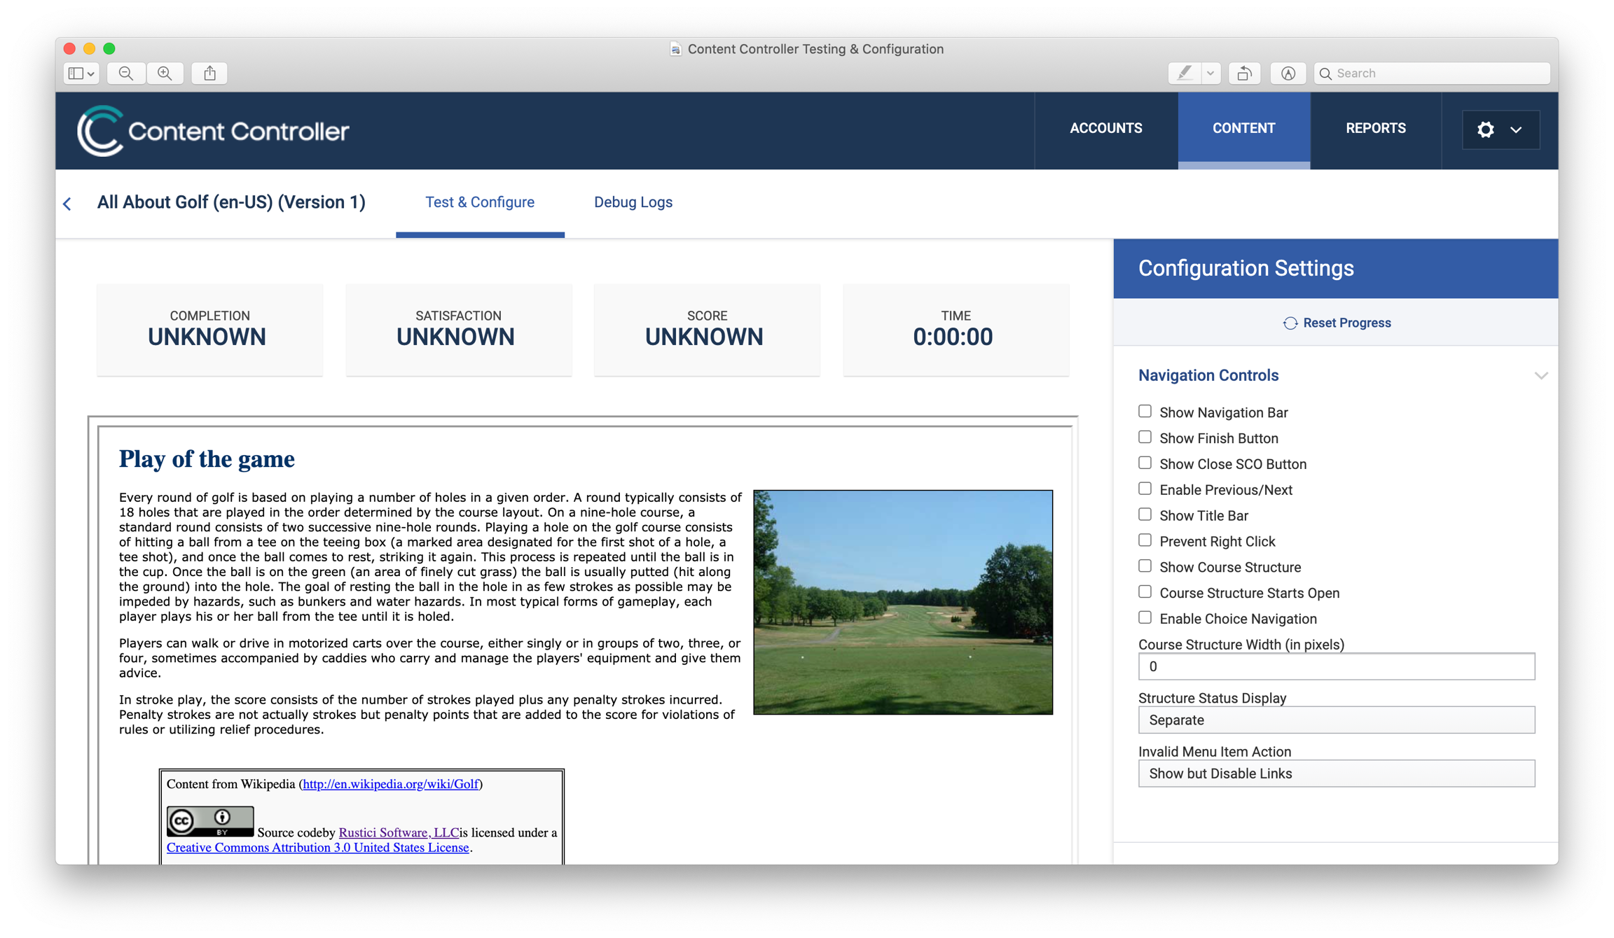Image resolution: width=1614 pixels, height=938 pixels.
Task: Open the share icon in the toolbar
Action: [x=209, y=73]
